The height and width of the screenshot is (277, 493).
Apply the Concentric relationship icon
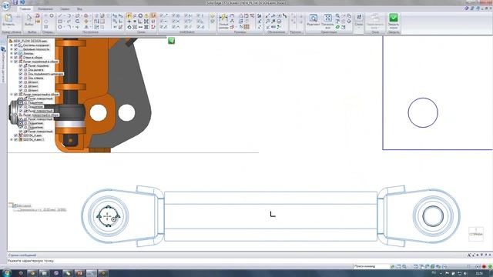click(x=140, y=15)
